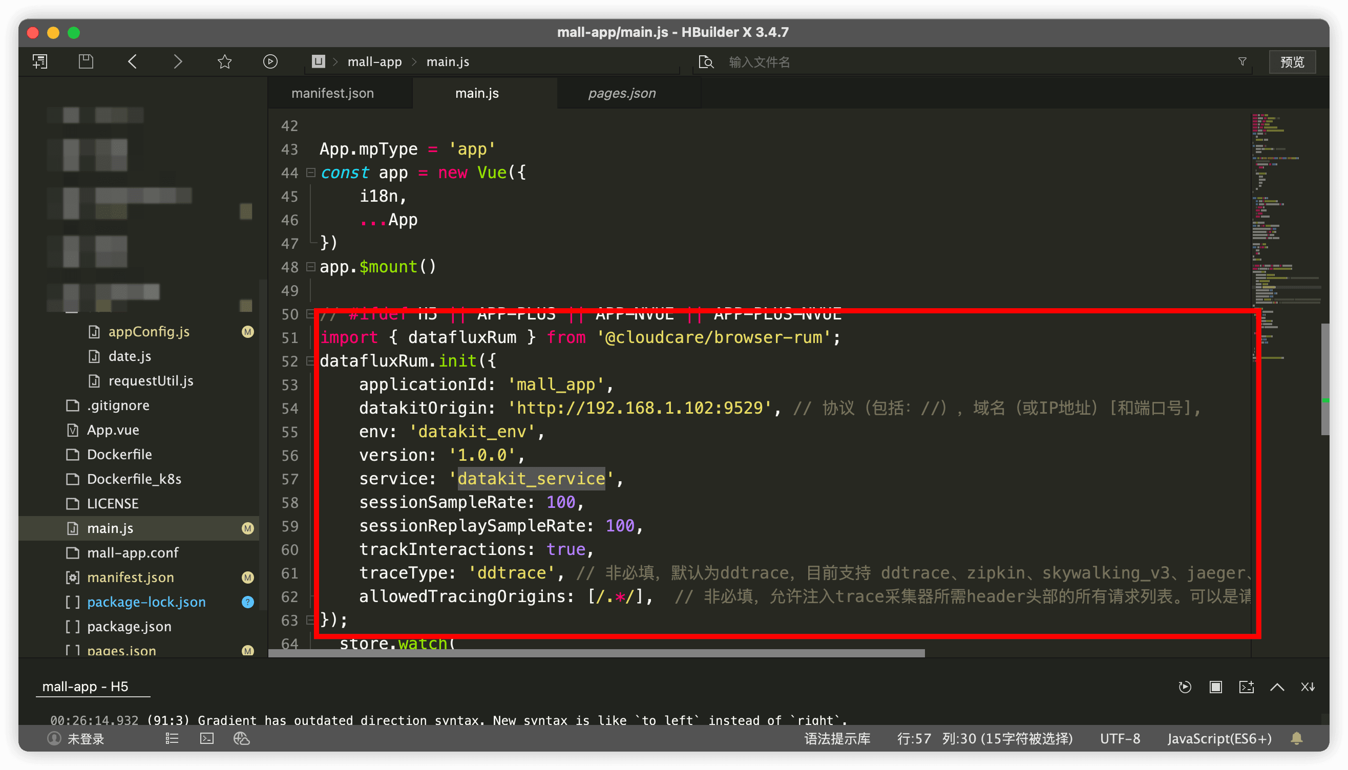Click the save file icon in toolbar
This screenshot has height=770, width=1348.
point(86,62)
